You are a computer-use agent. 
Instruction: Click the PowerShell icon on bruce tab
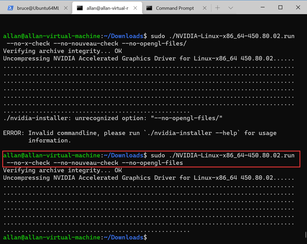(10, 8)
